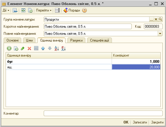Delete the row with the red X icon
The height and width of the screenshot is (127, 166).
coord(29,48)
